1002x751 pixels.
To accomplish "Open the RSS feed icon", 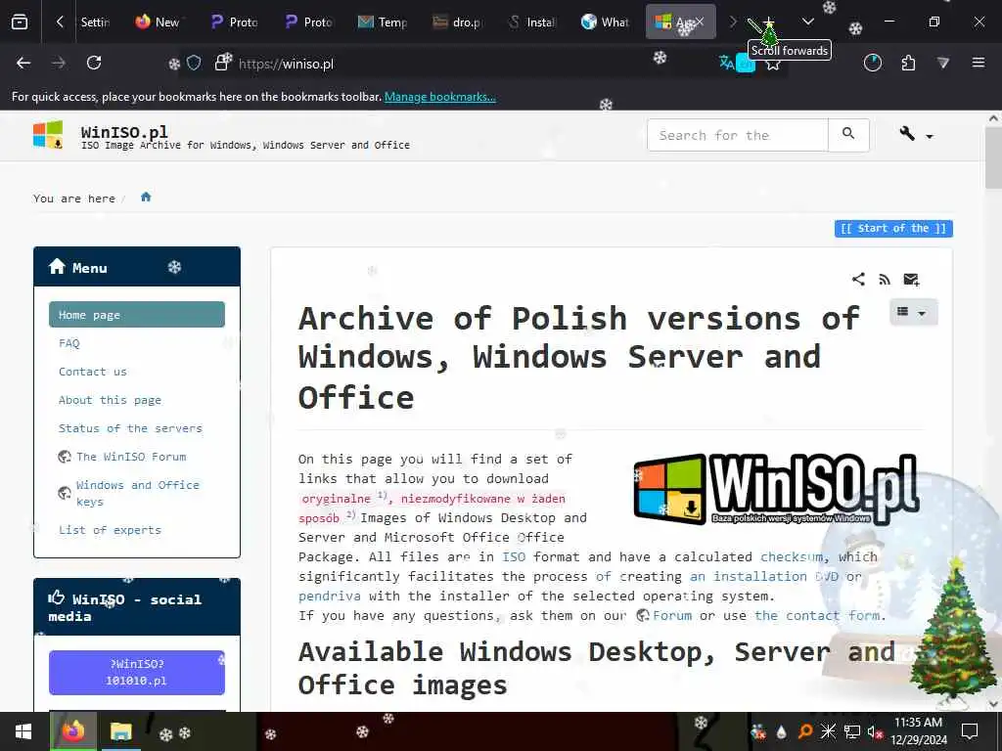I will point(885,279).
